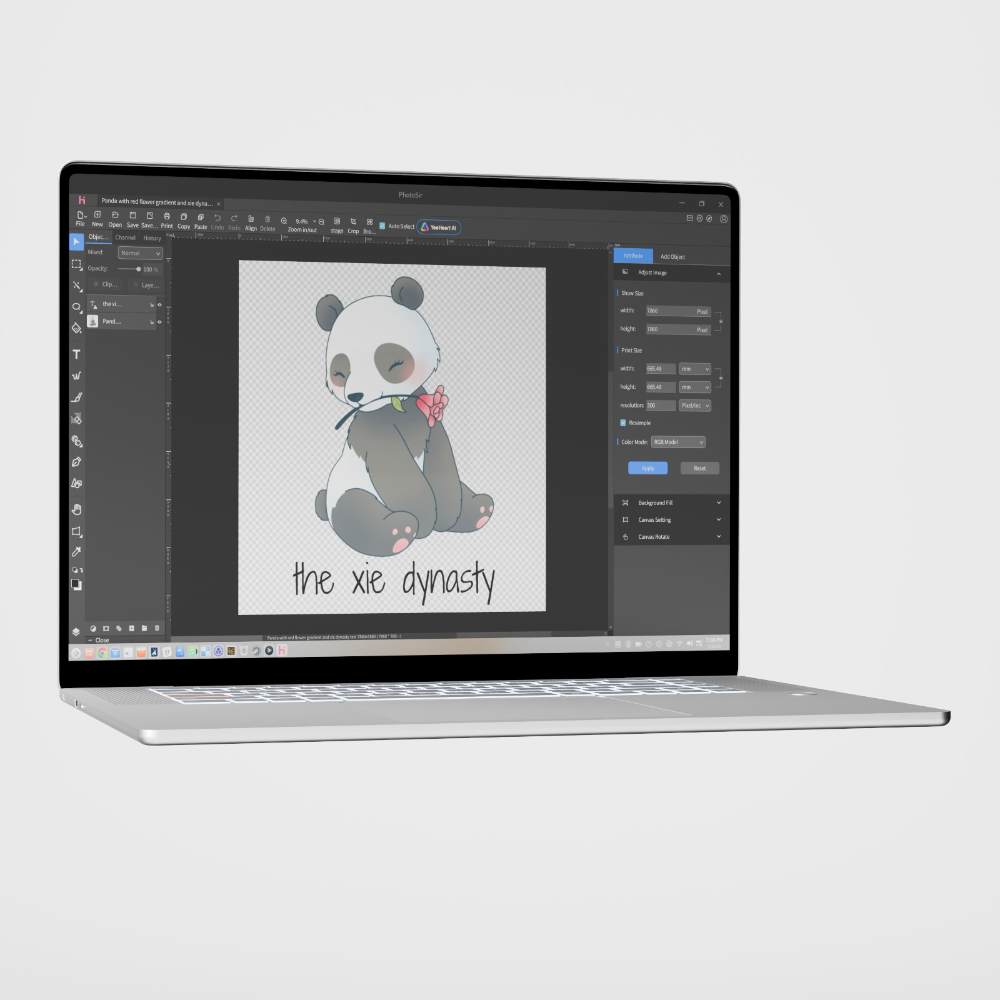The width and height of the screenshot is (1000, 1000).
Task: Click the Print icon in toolbar
Action: coord(167,216)
